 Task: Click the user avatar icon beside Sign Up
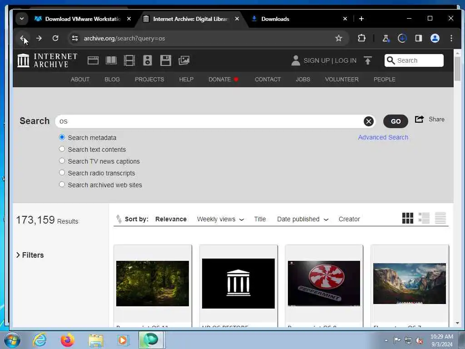[296, 60]
